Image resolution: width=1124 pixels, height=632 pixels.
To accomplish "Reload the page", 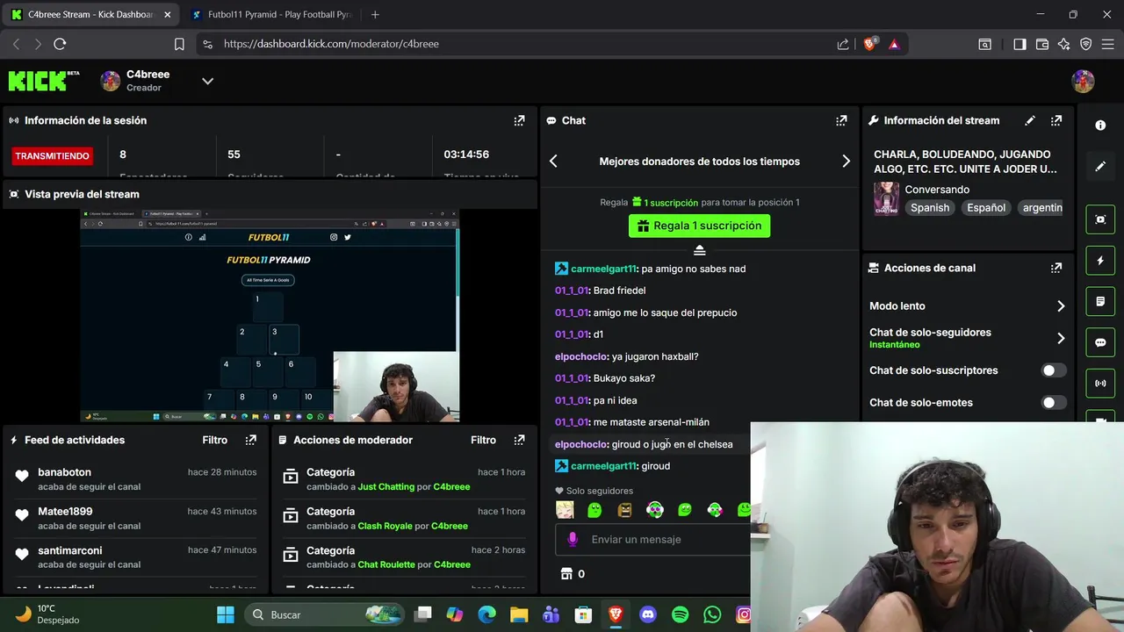I will point(60,44).
